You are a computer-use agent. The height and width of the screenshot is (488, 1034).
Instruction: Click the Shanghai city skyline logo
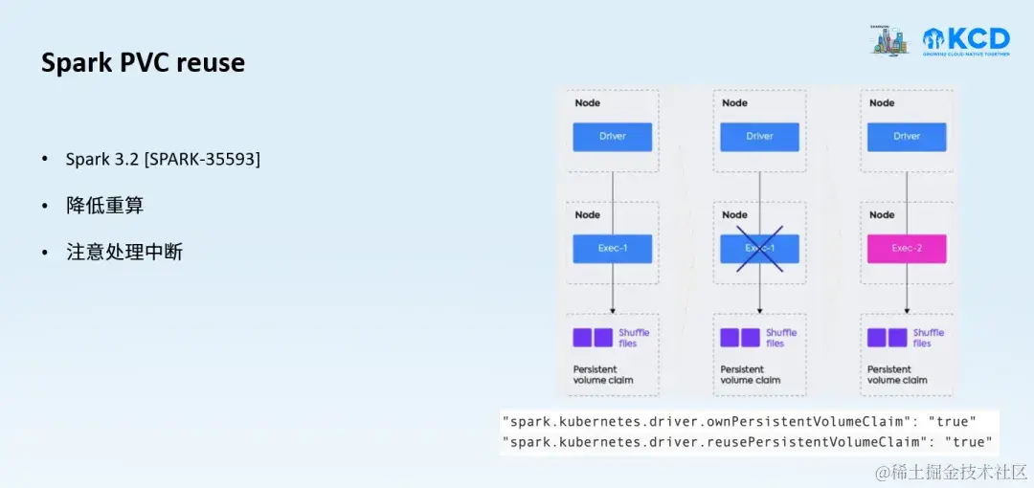click(x=890, y=41)
